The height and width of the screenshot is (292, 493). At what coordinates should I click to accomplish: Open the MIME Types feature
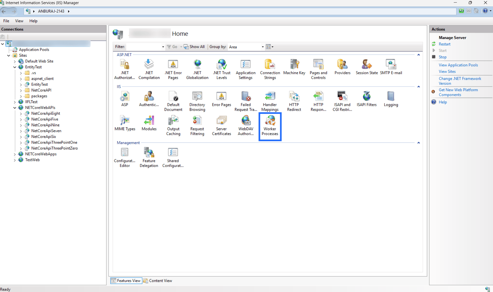point(125,123)
